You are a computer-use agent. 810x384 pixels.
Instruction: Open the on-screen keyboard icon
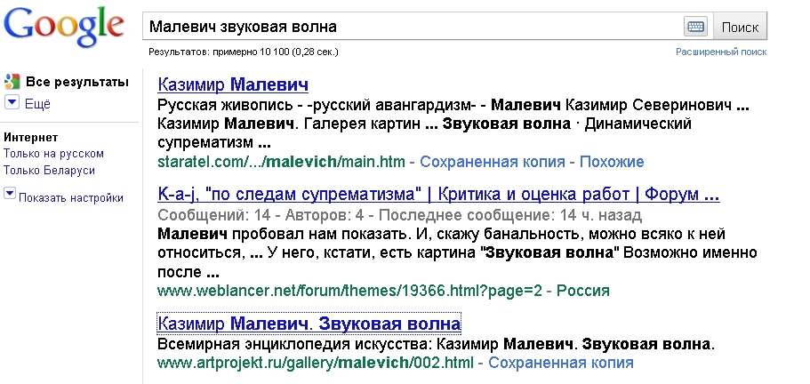[695, 27]
